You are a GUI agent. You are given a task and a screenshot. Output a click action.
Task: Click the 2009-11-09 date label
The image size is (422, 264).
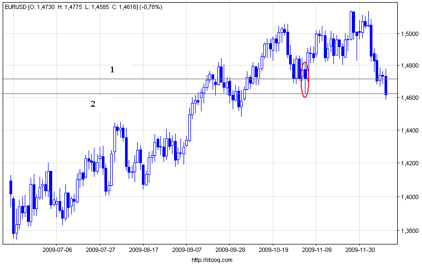[x=317, y=250]
